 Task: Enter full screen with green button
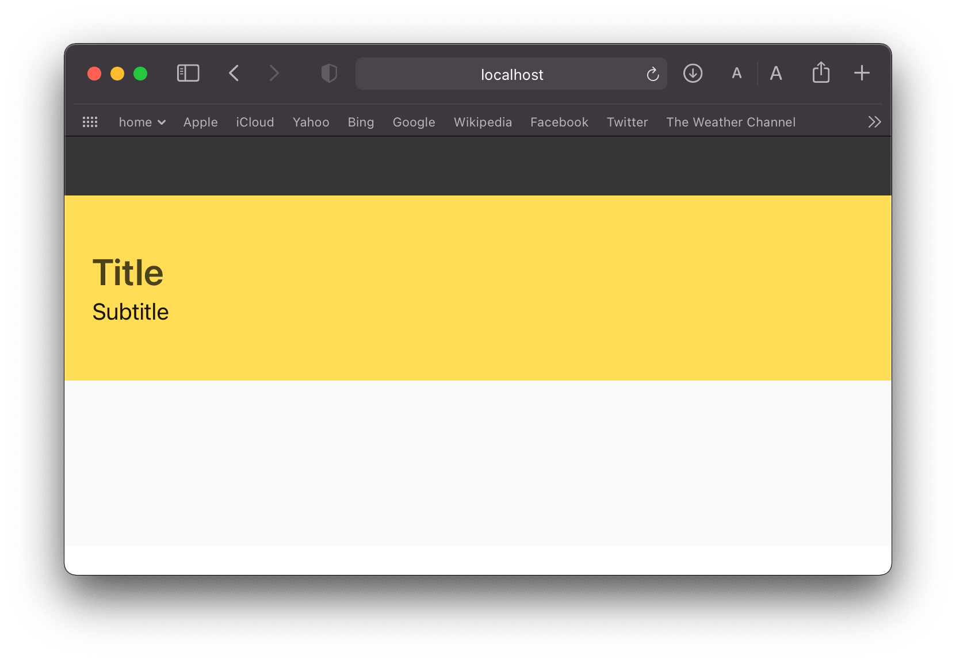pos(140,74)
